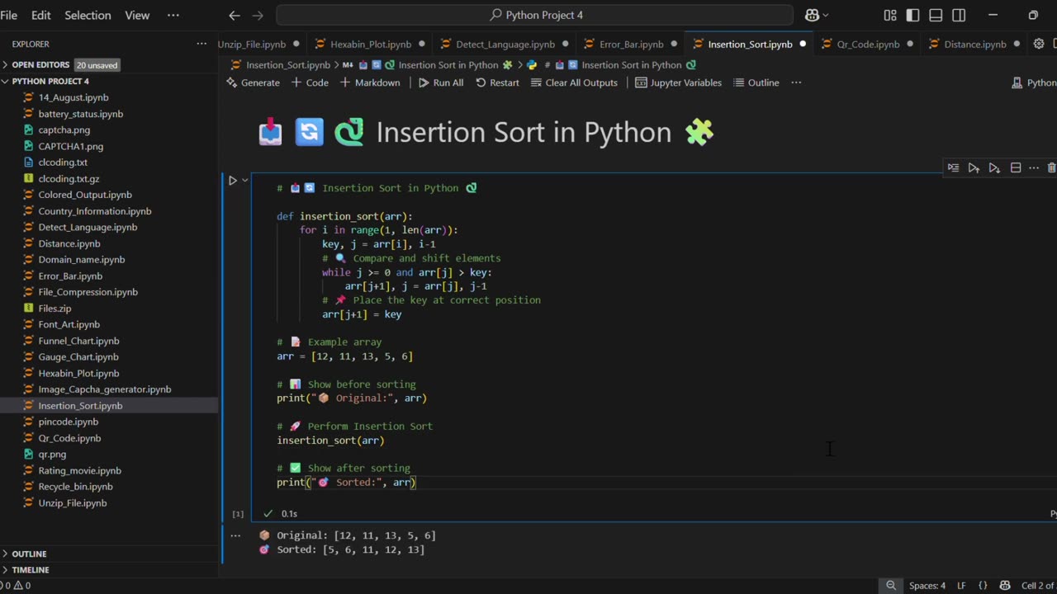
Task: Open Files.zip in explorer
Action: point(55,309)
